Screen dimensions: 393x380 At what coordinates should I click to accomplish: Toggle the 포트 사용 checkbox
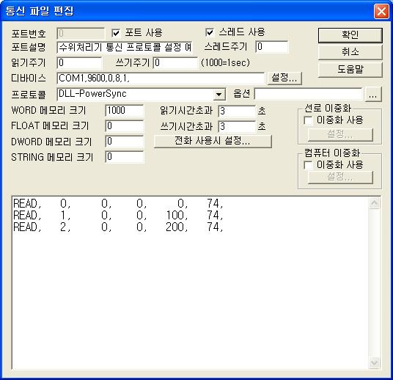coord(116,32)
